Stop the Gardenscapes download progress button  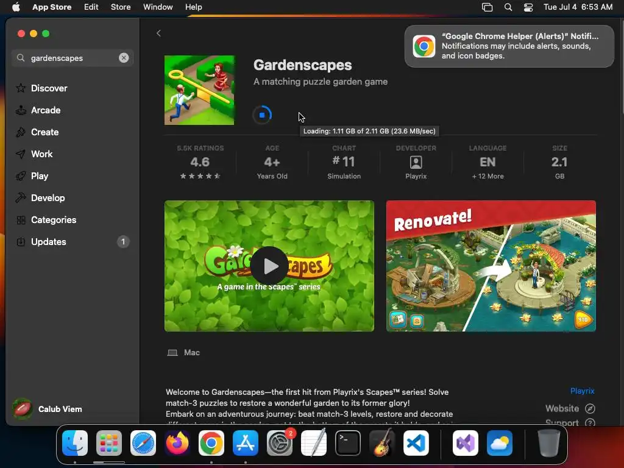[262, 115]
